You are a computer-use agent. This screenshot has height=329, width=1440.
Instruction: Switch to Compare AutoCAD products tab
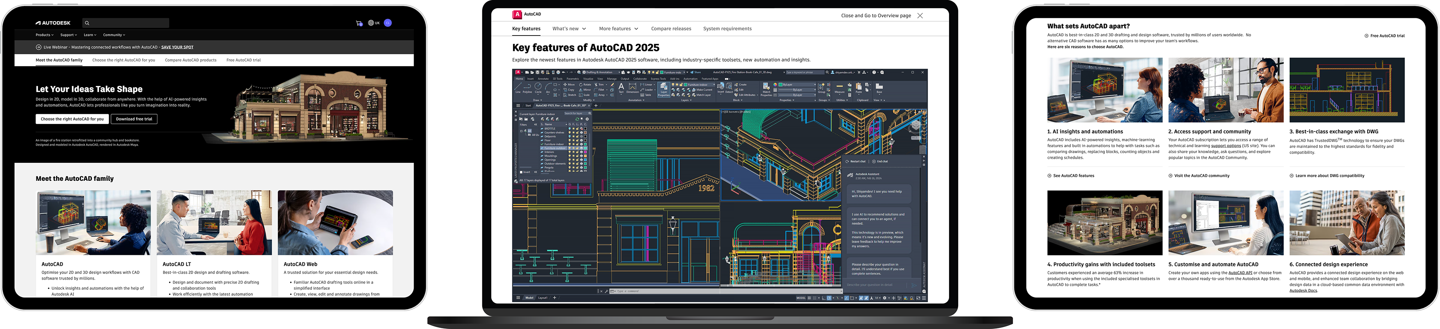190,60
